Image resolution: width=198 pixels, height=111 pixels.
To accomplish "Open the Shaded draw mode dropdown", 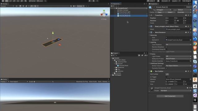I will click(x=7, y=6).
